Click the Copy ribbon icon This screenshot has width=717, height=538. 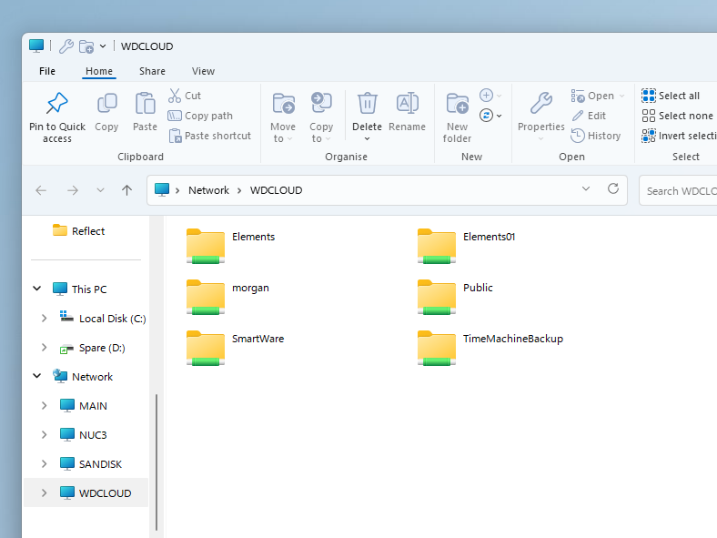tap(106, 103)
